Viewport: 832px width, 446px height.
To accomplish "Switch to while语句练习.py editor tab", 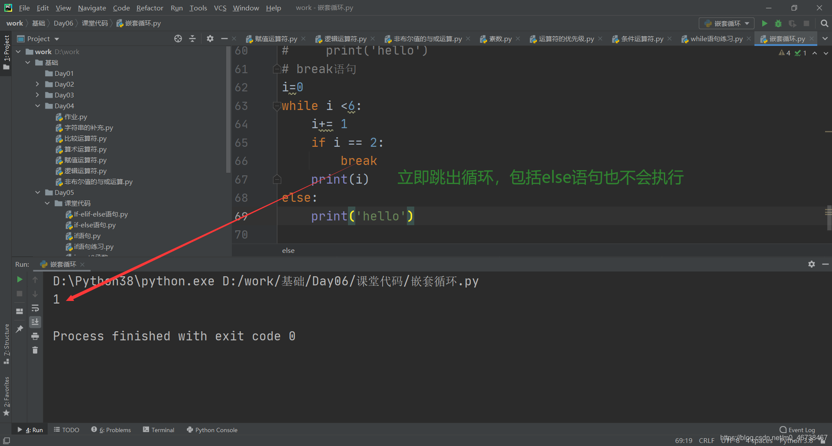I will 716,39.
